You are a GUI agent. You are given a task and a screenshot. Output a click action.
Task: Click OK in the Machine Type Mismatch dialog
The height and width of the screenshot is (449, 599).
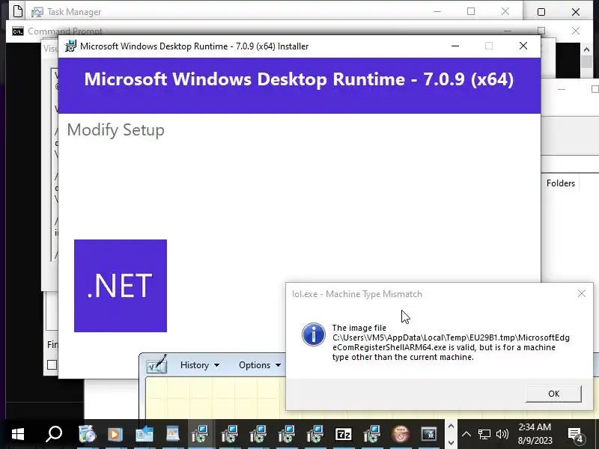pos(553,394)
